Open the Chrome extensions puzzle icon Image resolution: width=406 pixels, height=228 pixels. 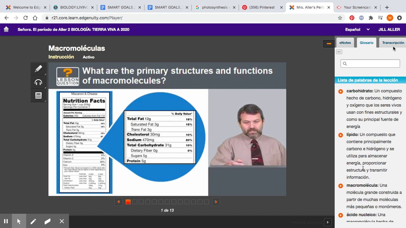(x=371, y=18)
